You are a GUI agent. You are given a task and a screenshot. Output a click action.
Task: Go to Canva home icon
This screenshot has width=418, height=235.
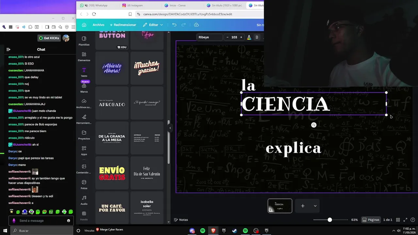coord(84,25)
